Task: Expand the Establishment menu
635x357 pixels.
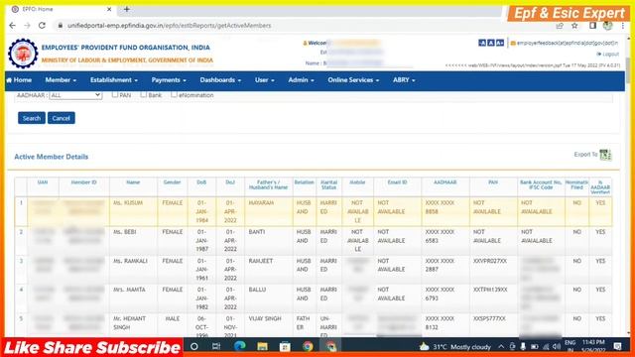Action: coord(114,80)
